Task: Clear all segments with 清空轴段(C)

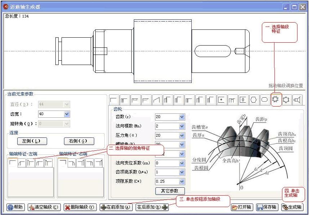Action: click(44, 207)
